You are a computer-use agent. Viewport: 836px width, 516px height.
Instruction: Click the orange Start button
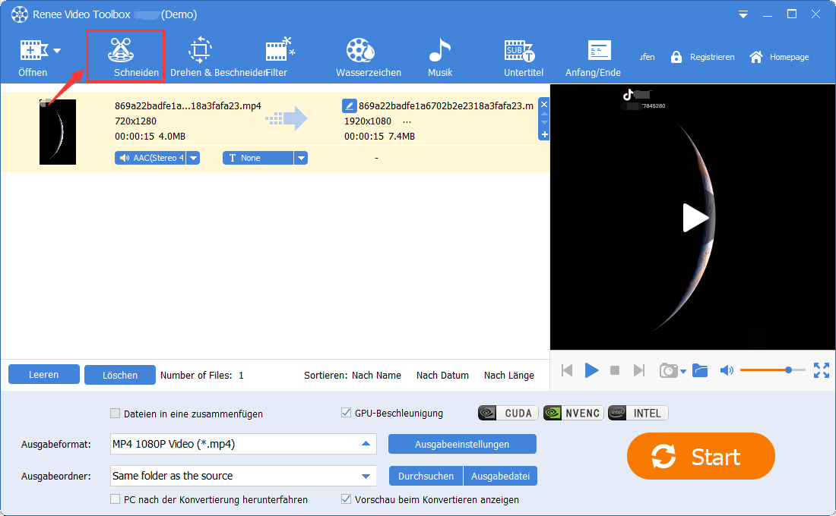(701, 456)
